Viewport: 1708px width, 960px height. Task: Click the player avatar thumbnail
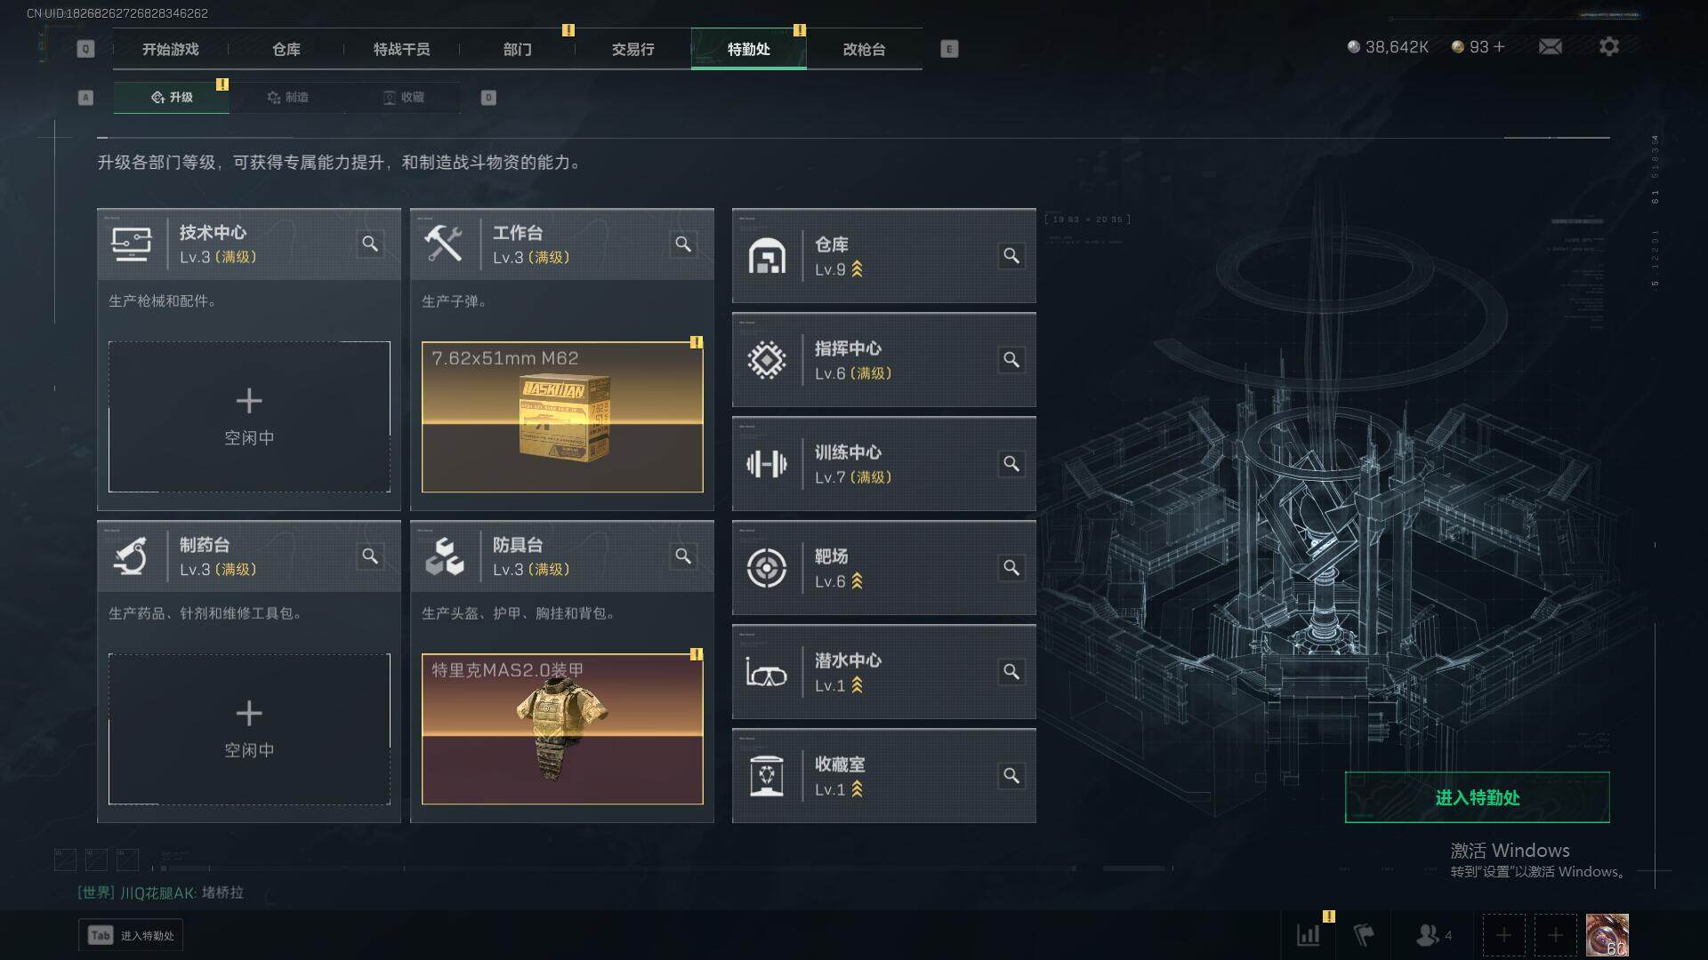tap(1607, 935)
